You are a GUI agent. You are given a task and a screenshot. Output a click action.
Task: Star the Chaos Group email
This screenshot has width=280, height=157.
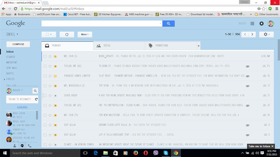(50, 96)
